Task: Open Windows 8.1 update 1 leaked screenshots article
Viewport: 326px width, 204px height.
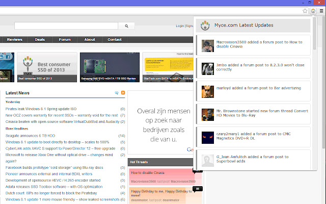Action: tap(62, 199)
